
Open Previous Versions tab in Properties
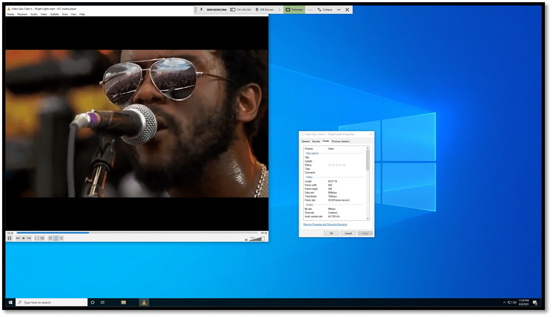[340, 141]
